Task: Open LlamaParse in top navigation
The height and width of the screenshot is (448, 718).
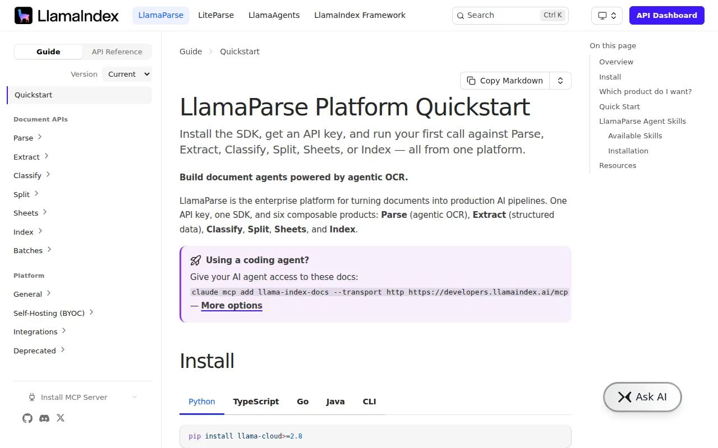Action: click(161, 16)
